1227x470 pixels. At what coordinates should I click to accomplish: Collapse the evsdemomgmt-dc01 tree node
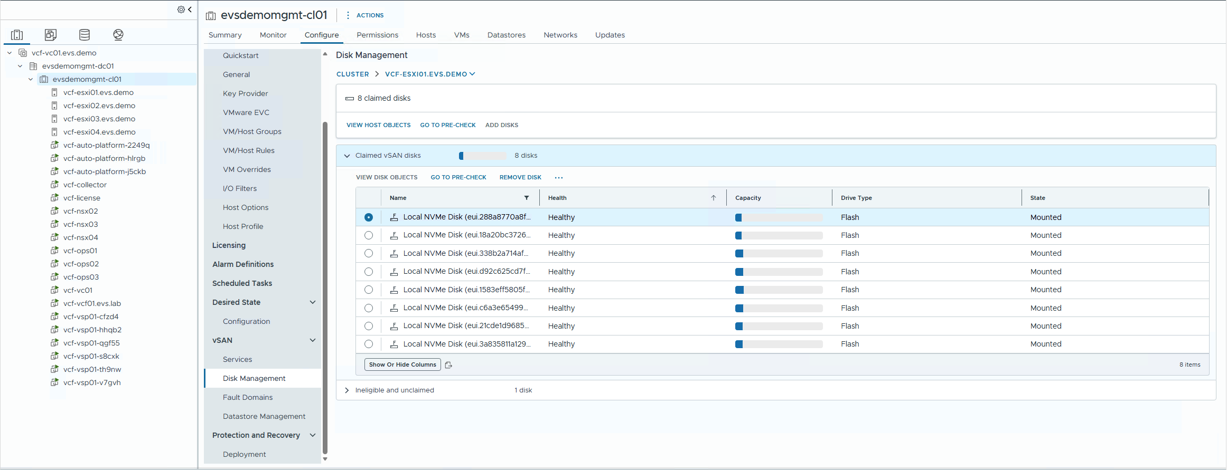pyautogui.click(x=20, y=66)
